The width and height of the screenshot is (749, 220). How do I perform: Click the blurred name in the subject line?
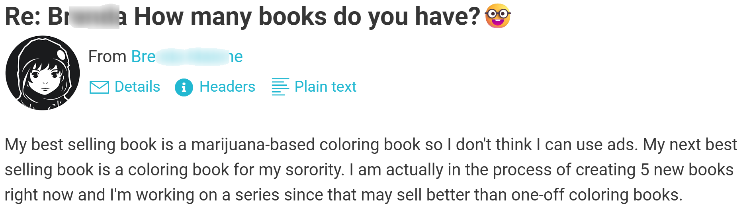(x=94, y=17)
